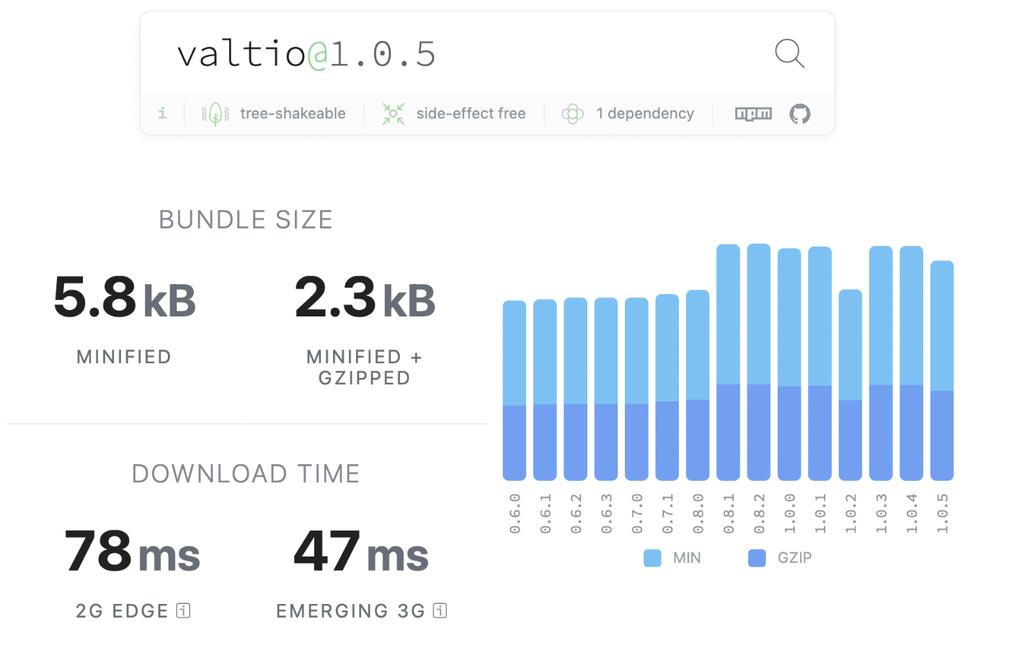Viewport: 1009px width, 648px height.
Task: Select the 1.0.3 version bar
Action: point(881,363)
